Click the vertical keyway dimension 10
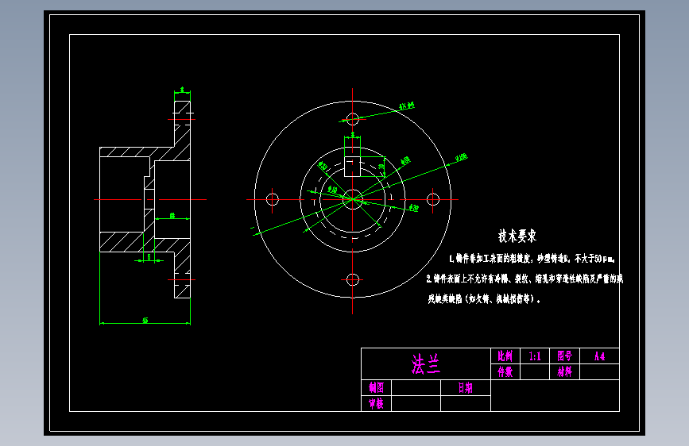Screen dimensions: 689x446 [x=381, y=167]
